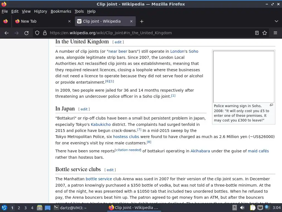Switch to workspace 2
The image size is (282, 212).
click(19, 208)
